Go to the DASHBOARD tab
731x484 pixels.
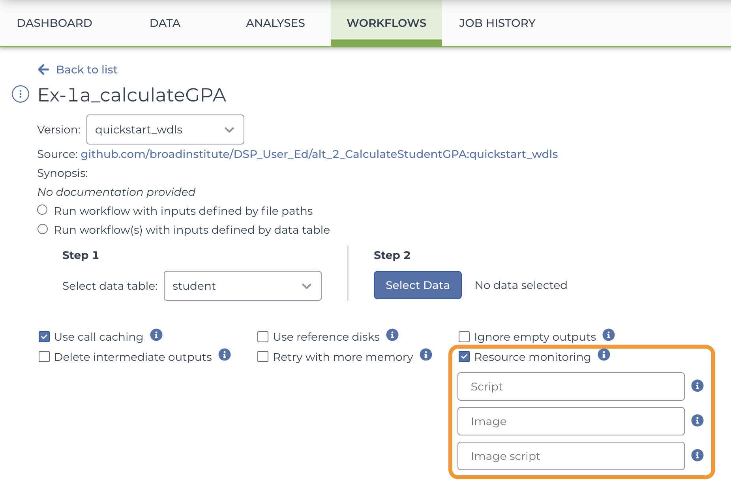pos(54,23)
